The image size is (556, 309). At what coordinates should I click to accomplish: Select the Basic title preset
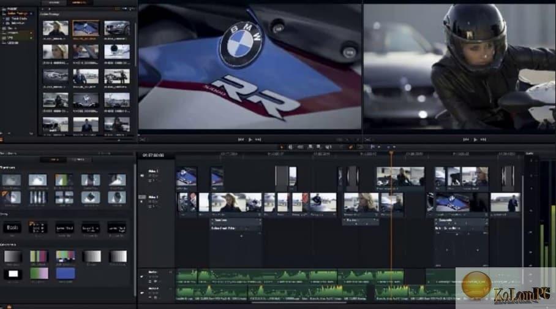(12, 227)
